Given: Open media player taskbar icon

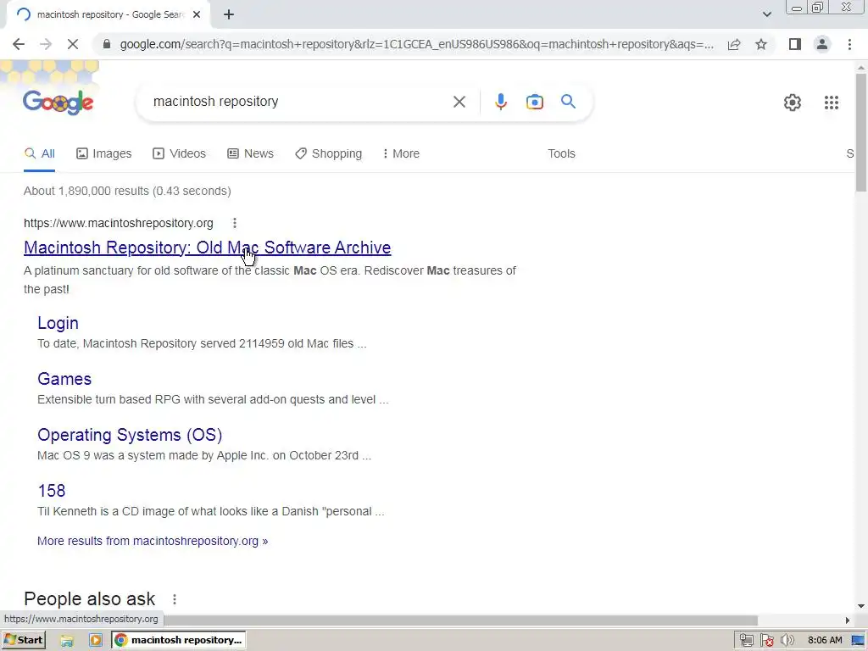Looking at the screenshot, I should (x=95, y=640).
